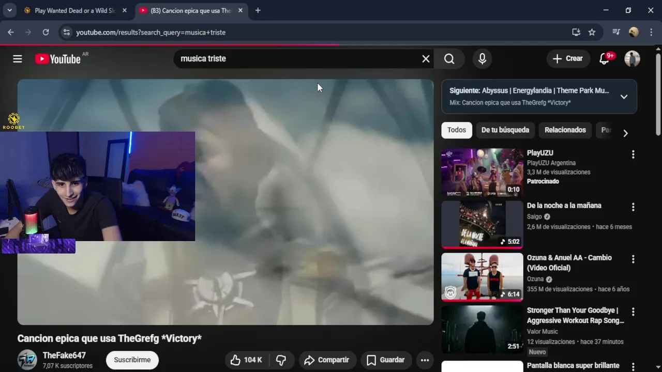This screenshot has height=372, width=662.
Task: Open options for 'De la noche a la mañana'
Action: (633, 207)
